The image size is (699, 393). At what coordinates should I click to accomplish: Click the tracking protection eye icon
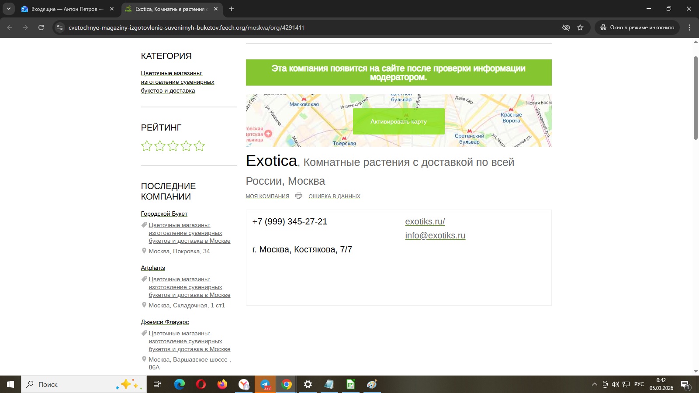click(x=566, y=28)
